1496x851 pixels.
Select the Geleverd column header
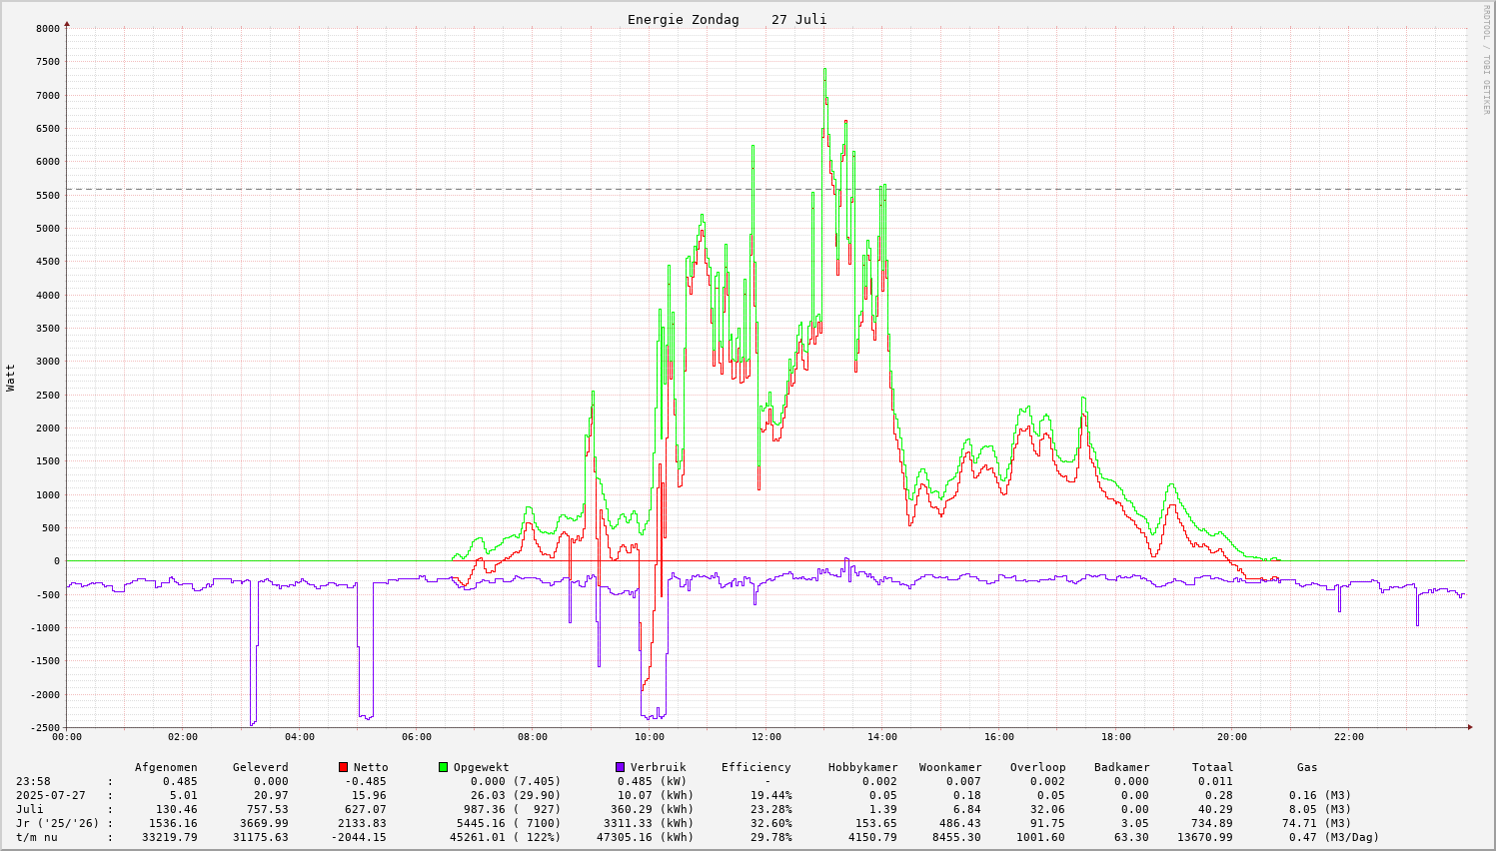pyautogui.click(x=260, y=767)
